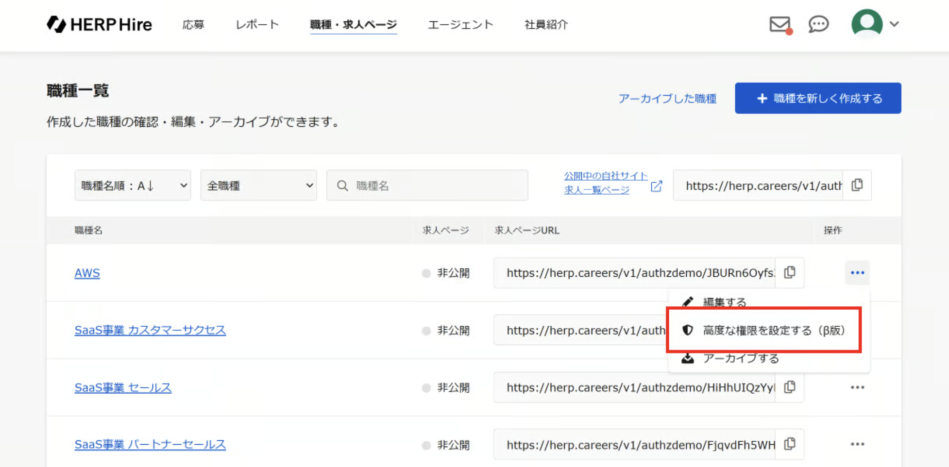Screen dimensions: 949x467
Task: Expand the 全職種 filter dropdown
Action: coord(258,185)
